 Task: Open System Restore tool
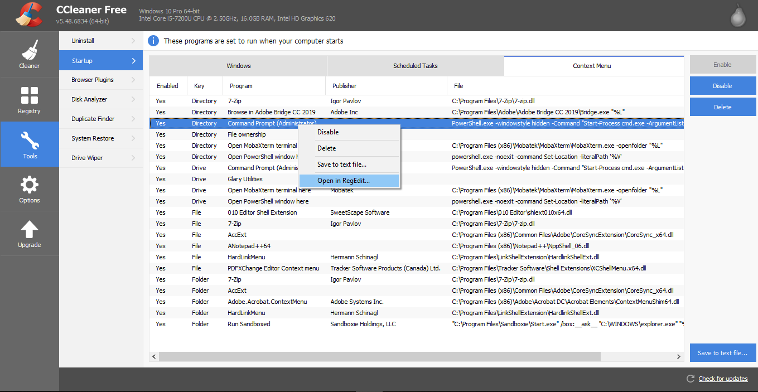[101, 138]
